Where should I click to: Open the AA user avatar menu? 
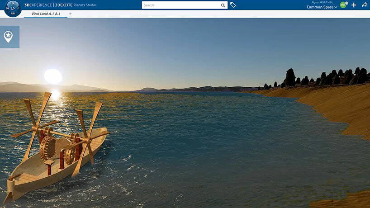tap(343, 5)
